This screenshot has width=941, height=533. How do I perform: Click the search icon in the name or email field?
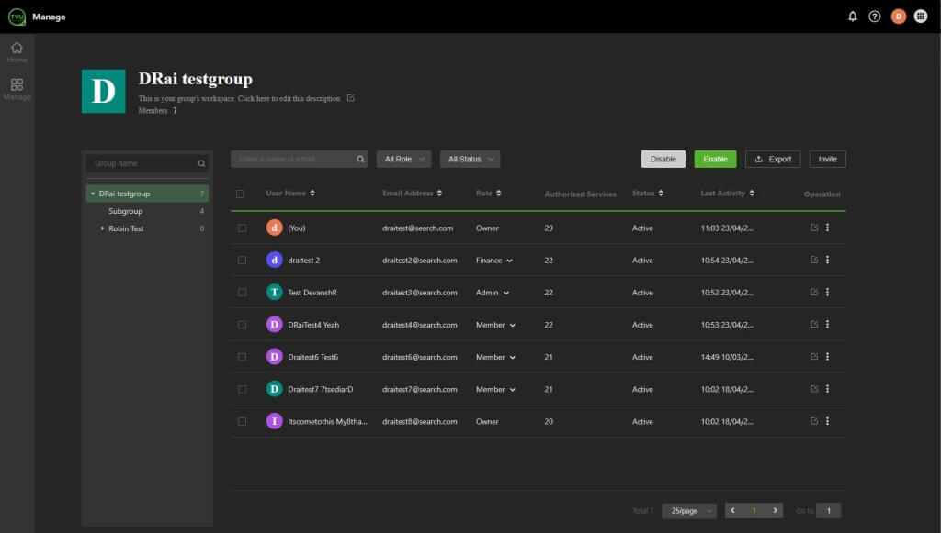click(360, 159)
